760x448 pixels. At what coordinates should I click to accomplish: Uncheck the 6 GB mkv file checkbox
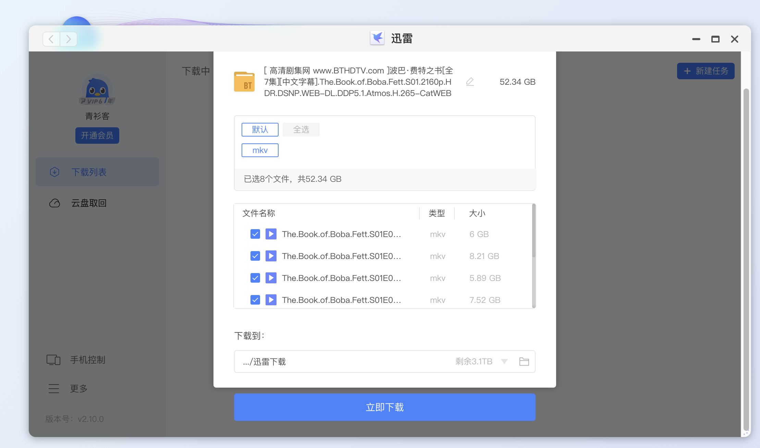(x=255, y=234)
